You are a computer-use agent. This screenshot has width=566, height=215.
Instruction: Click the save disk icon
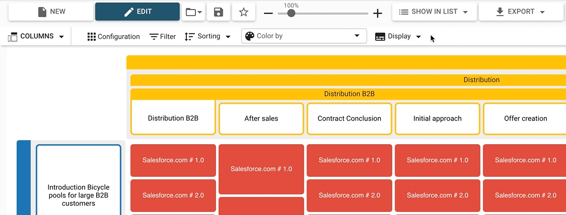[x=219, y=12]
